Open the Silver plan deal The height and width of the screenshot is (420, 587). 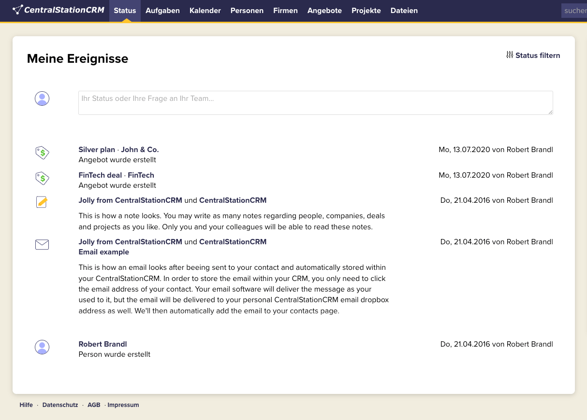pos(97,150)
